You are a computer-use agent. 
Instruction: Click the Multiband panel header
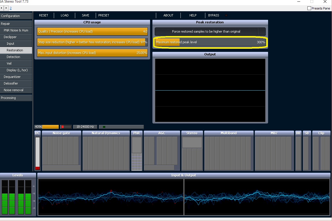pos(229,133)
